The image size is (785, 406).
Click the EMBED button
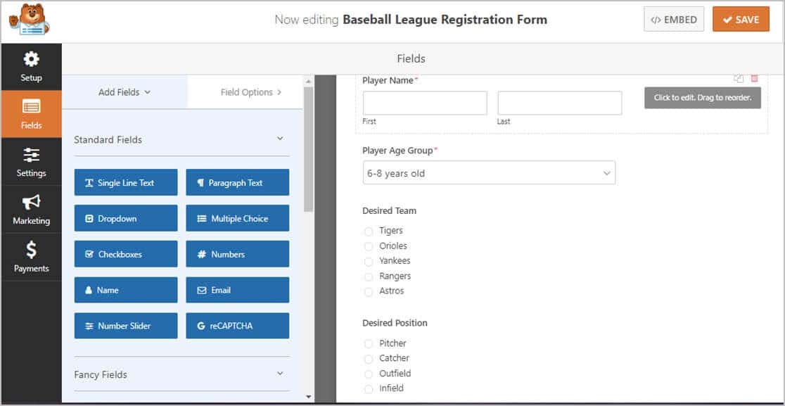pyautogui.click(x=673, y=19)
